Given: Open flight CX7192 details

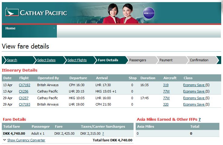Looking at the screenshot, I should coord(24,85).
